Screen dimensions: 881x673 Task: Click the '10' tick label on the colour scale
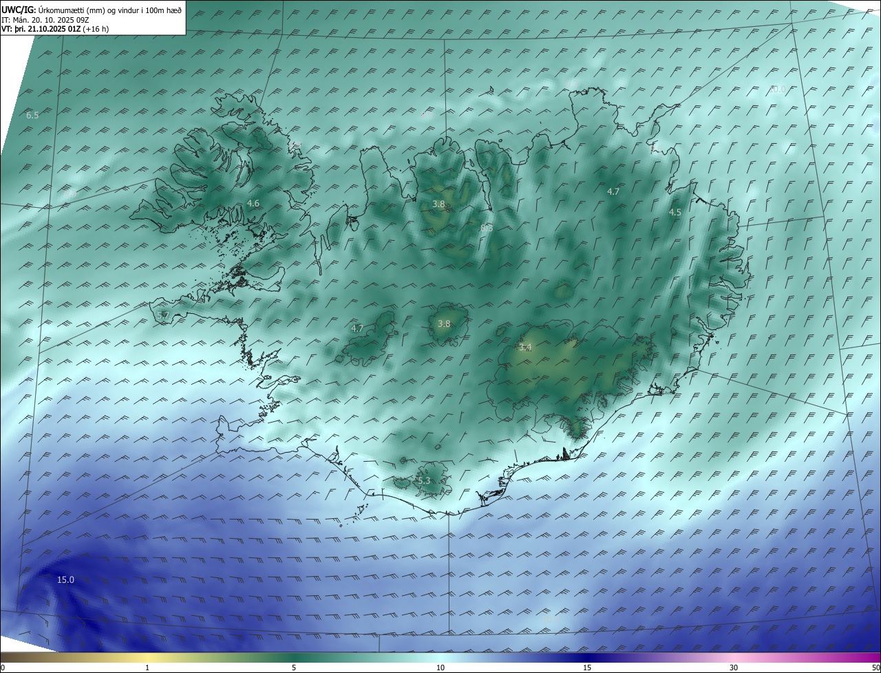[x=440, y=667]
